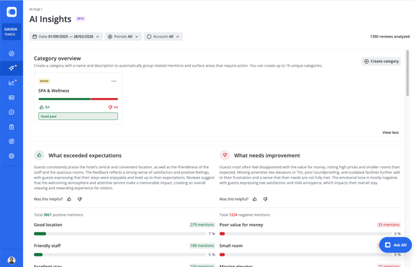Open the Ask Alli chat widget
The image size is (414, 267).
tap(395, 245)
